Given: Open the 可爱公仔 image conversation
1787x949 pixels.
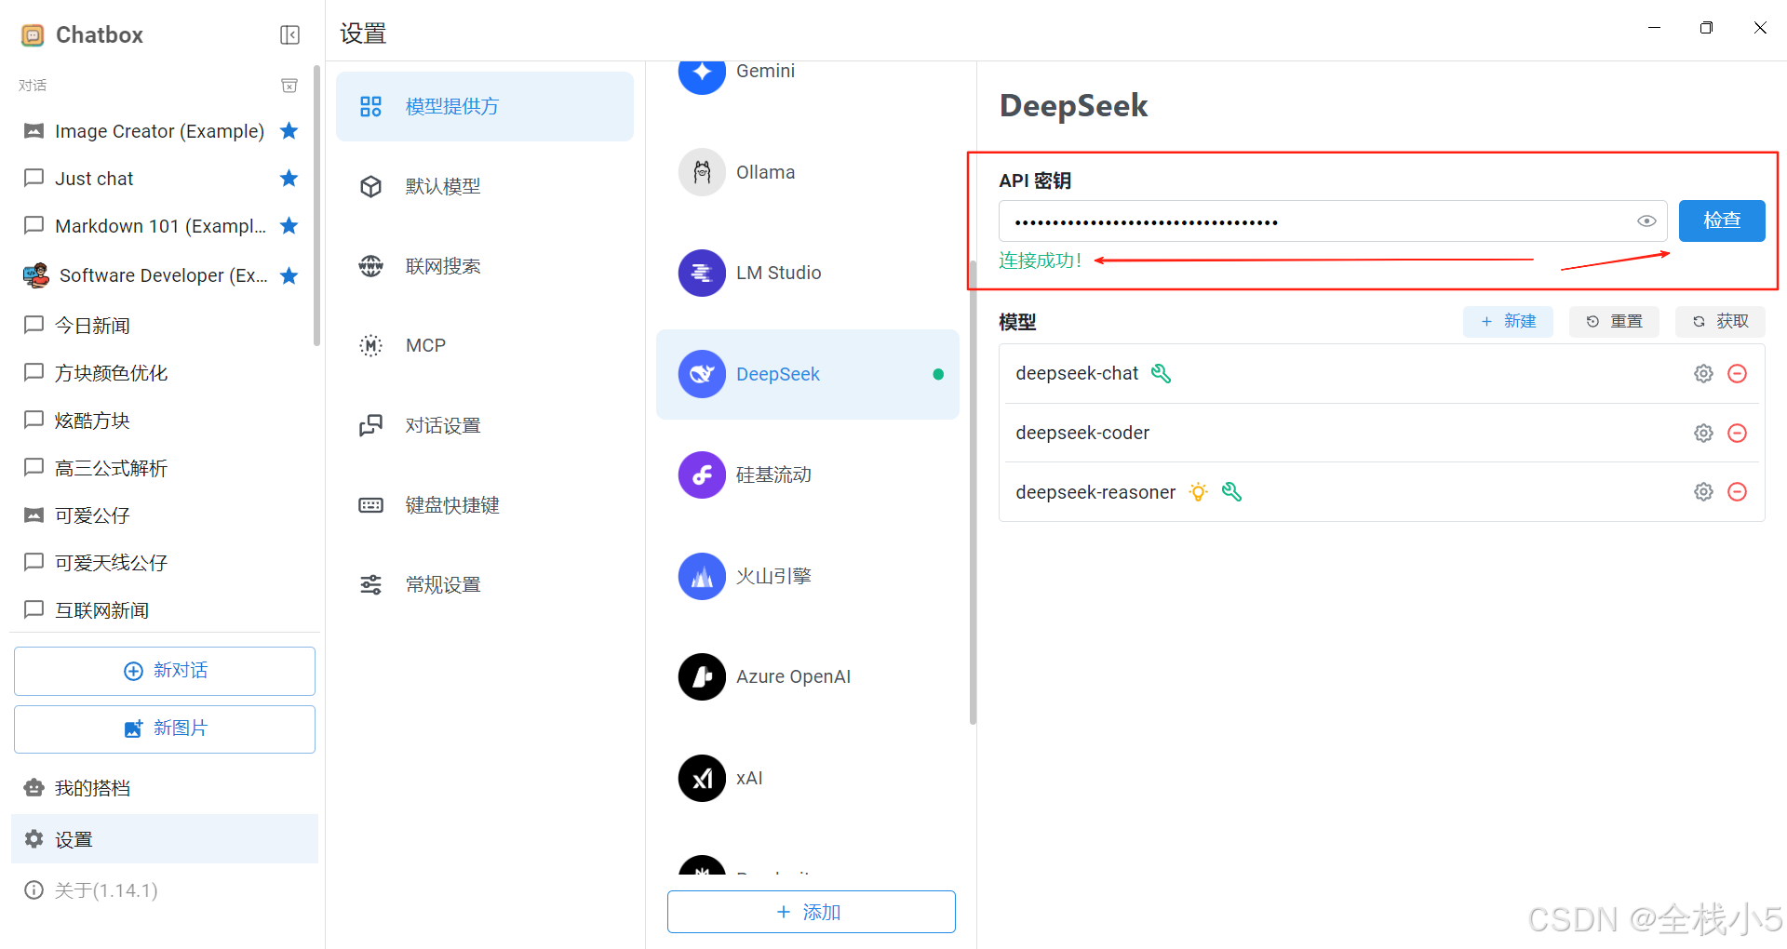Looking at the screenshot, I should (x=159, y=515).
